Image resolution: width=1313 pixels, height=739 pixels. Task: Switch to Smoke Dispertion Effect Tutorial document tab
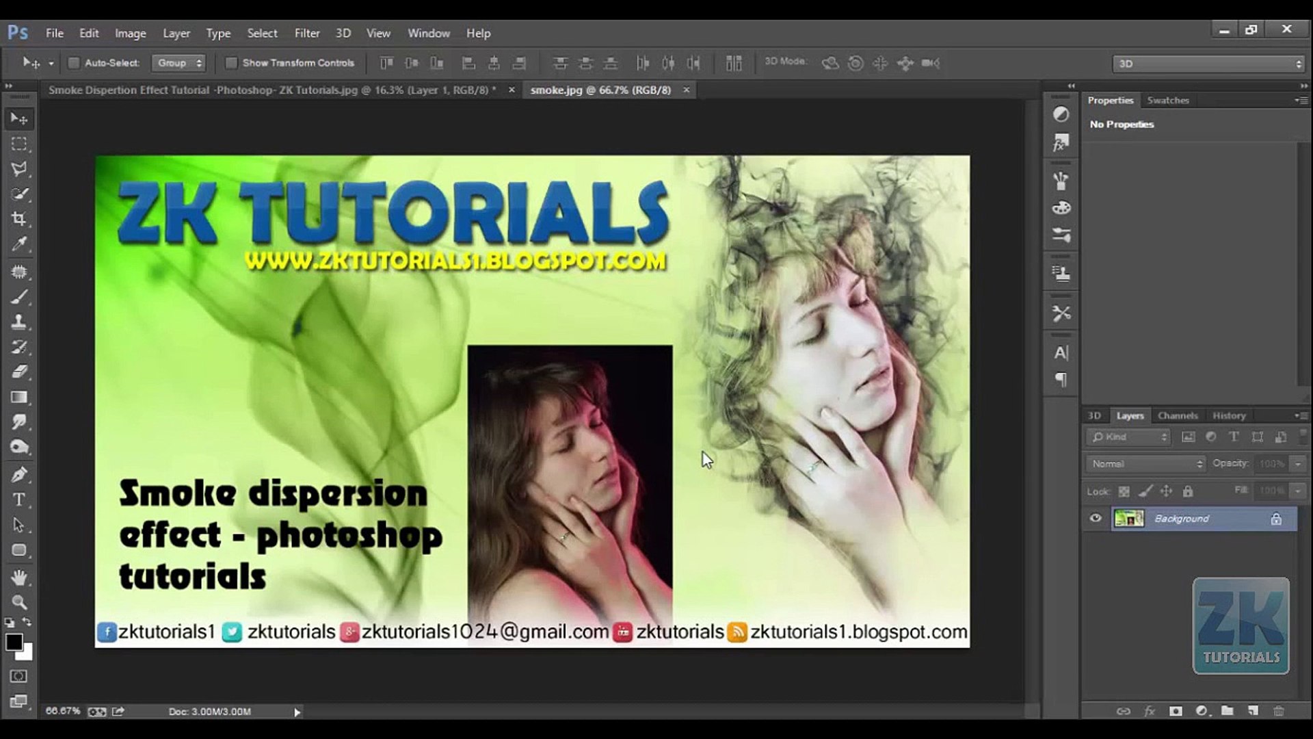pyautogui.click(x=272, y=90)
